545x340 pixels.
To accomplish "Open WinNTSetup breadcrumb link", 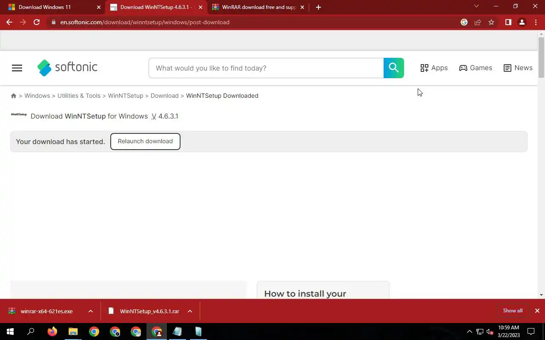I will tap(126, 96).
